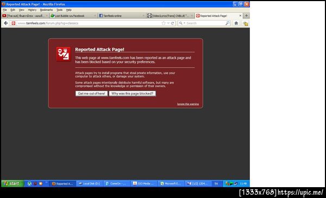
Task: Click the magnifying glass search button
Action: coord(228,23)
